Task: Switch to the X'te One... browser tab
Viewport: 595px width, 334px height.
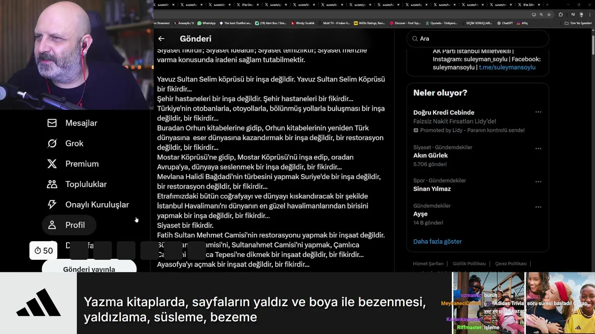Action: pyautogui.click(x=248, y=5)
